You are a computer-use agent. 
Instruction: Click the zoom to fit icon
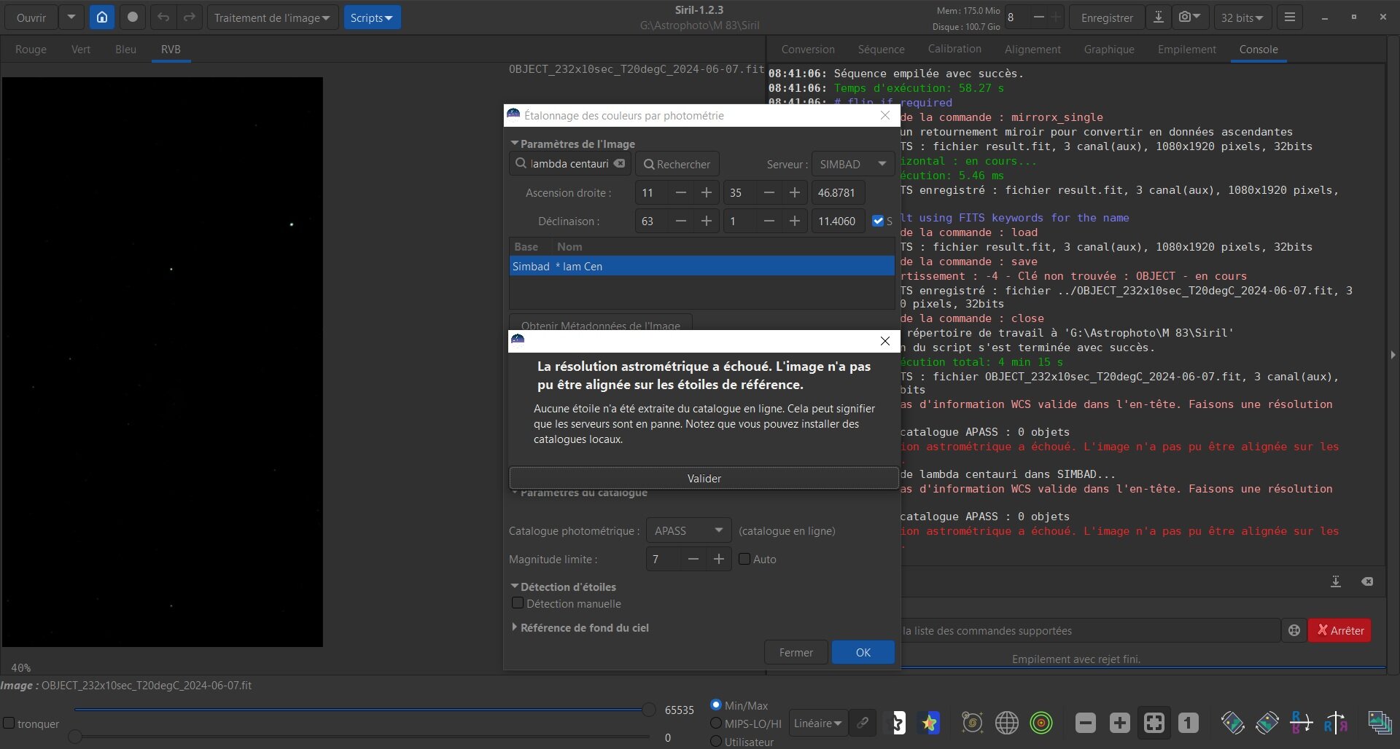[1154, 723]
